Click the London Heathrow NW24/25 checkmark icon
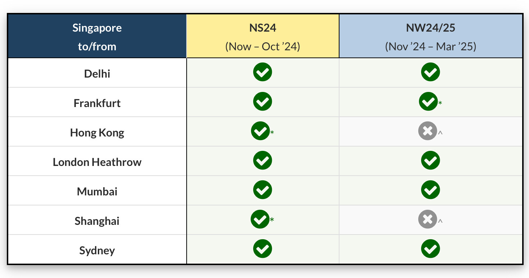Viewport: 529px width, 278px height. [430, 161]
